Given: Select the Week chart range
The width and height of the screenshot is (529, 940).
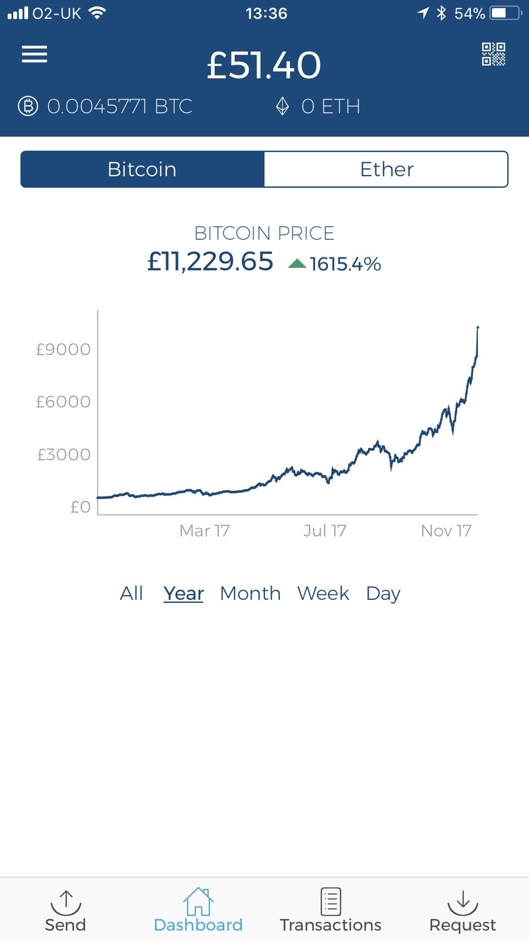Looking at the screenshot, I should (323, 593).
